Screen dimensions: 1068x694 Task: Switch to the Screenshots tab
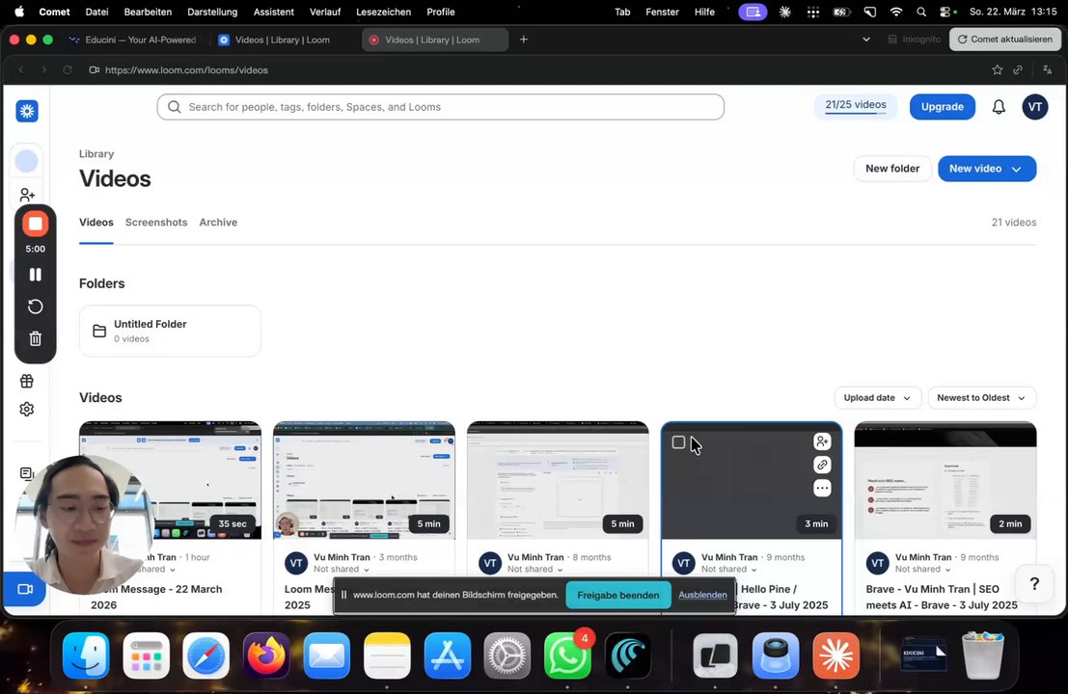(x=156, y=223)
